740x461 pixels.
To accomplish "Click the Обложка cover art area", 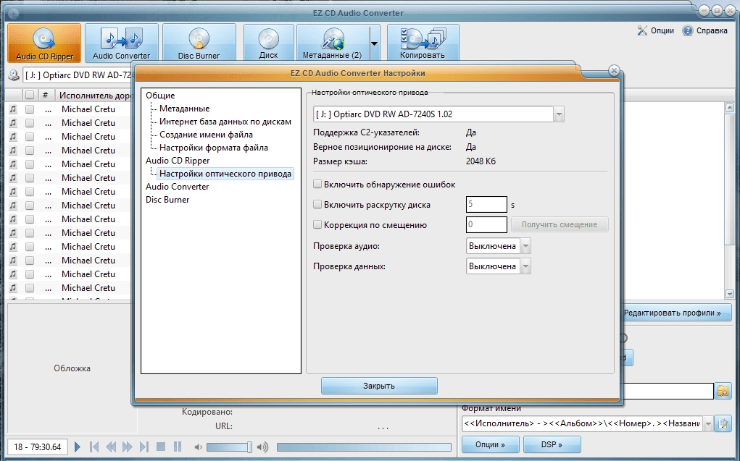I will pyautogui.click(x=72, y=368).
